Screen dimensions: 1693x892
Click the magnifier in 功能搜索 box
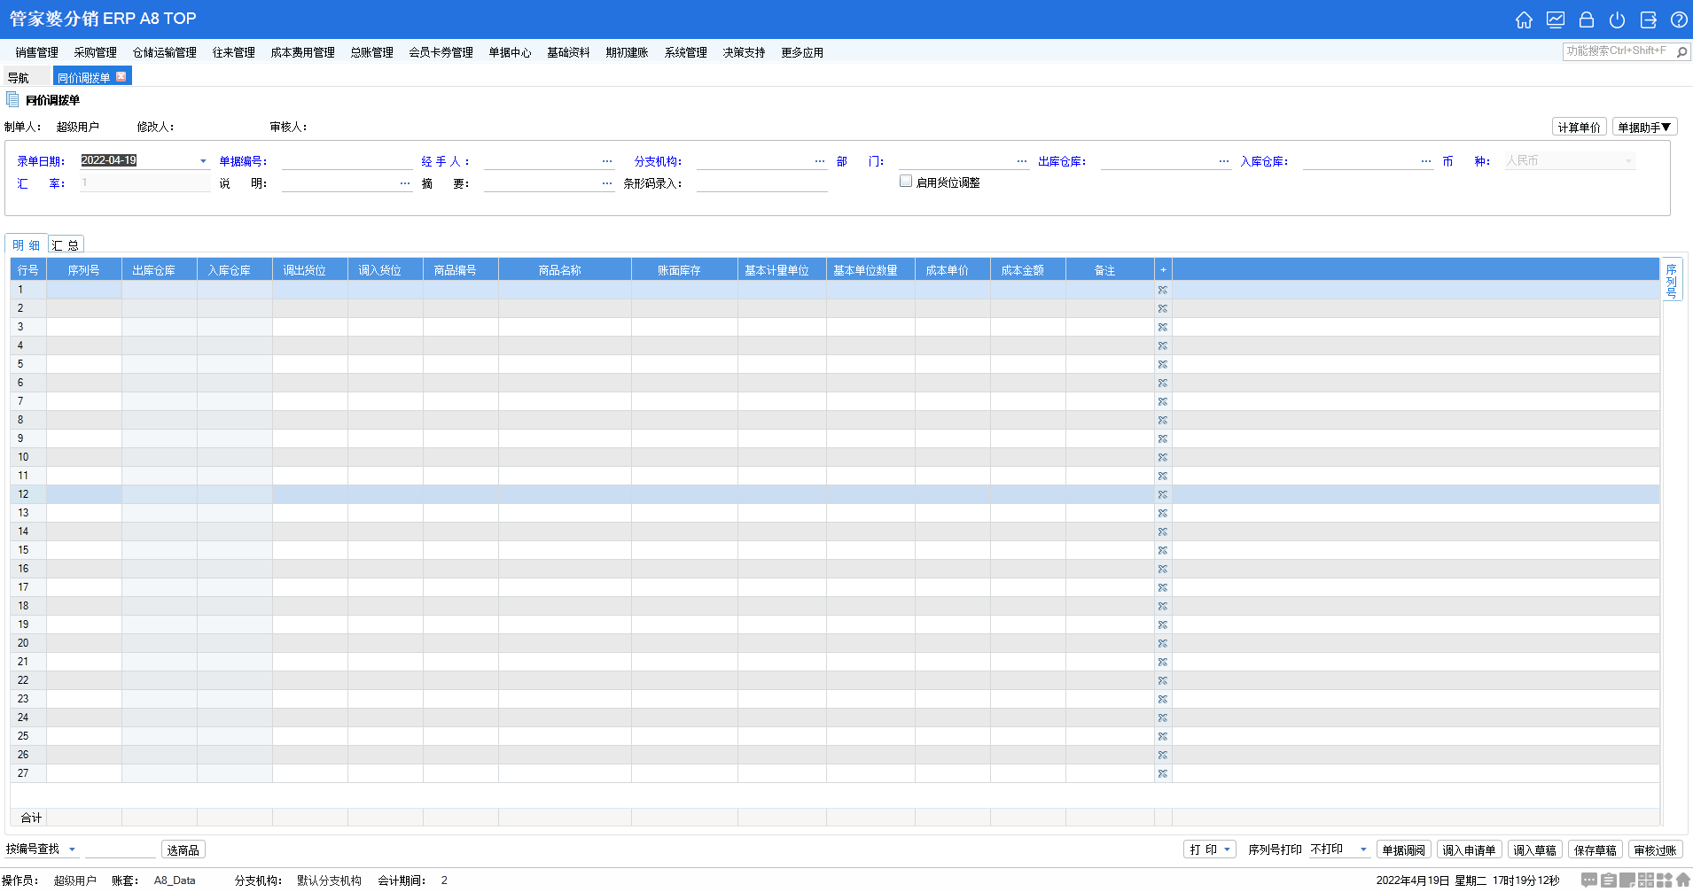tap(1681, 51)
